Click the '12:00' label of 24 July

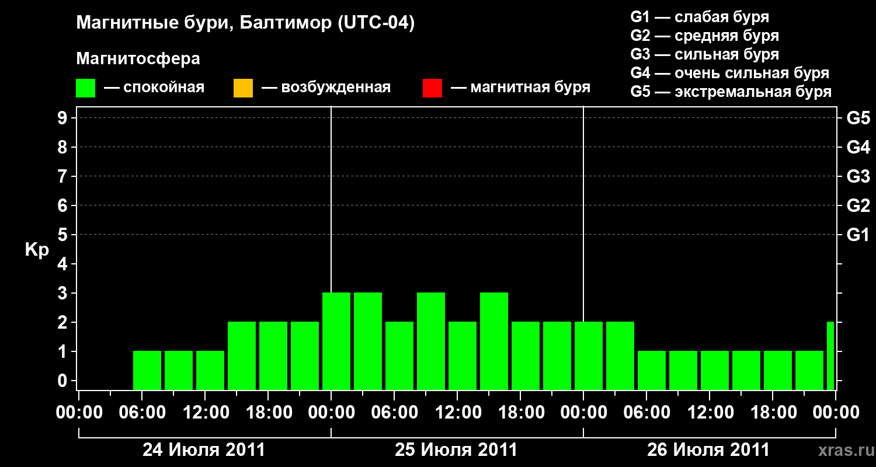click(x=205, y=412)
